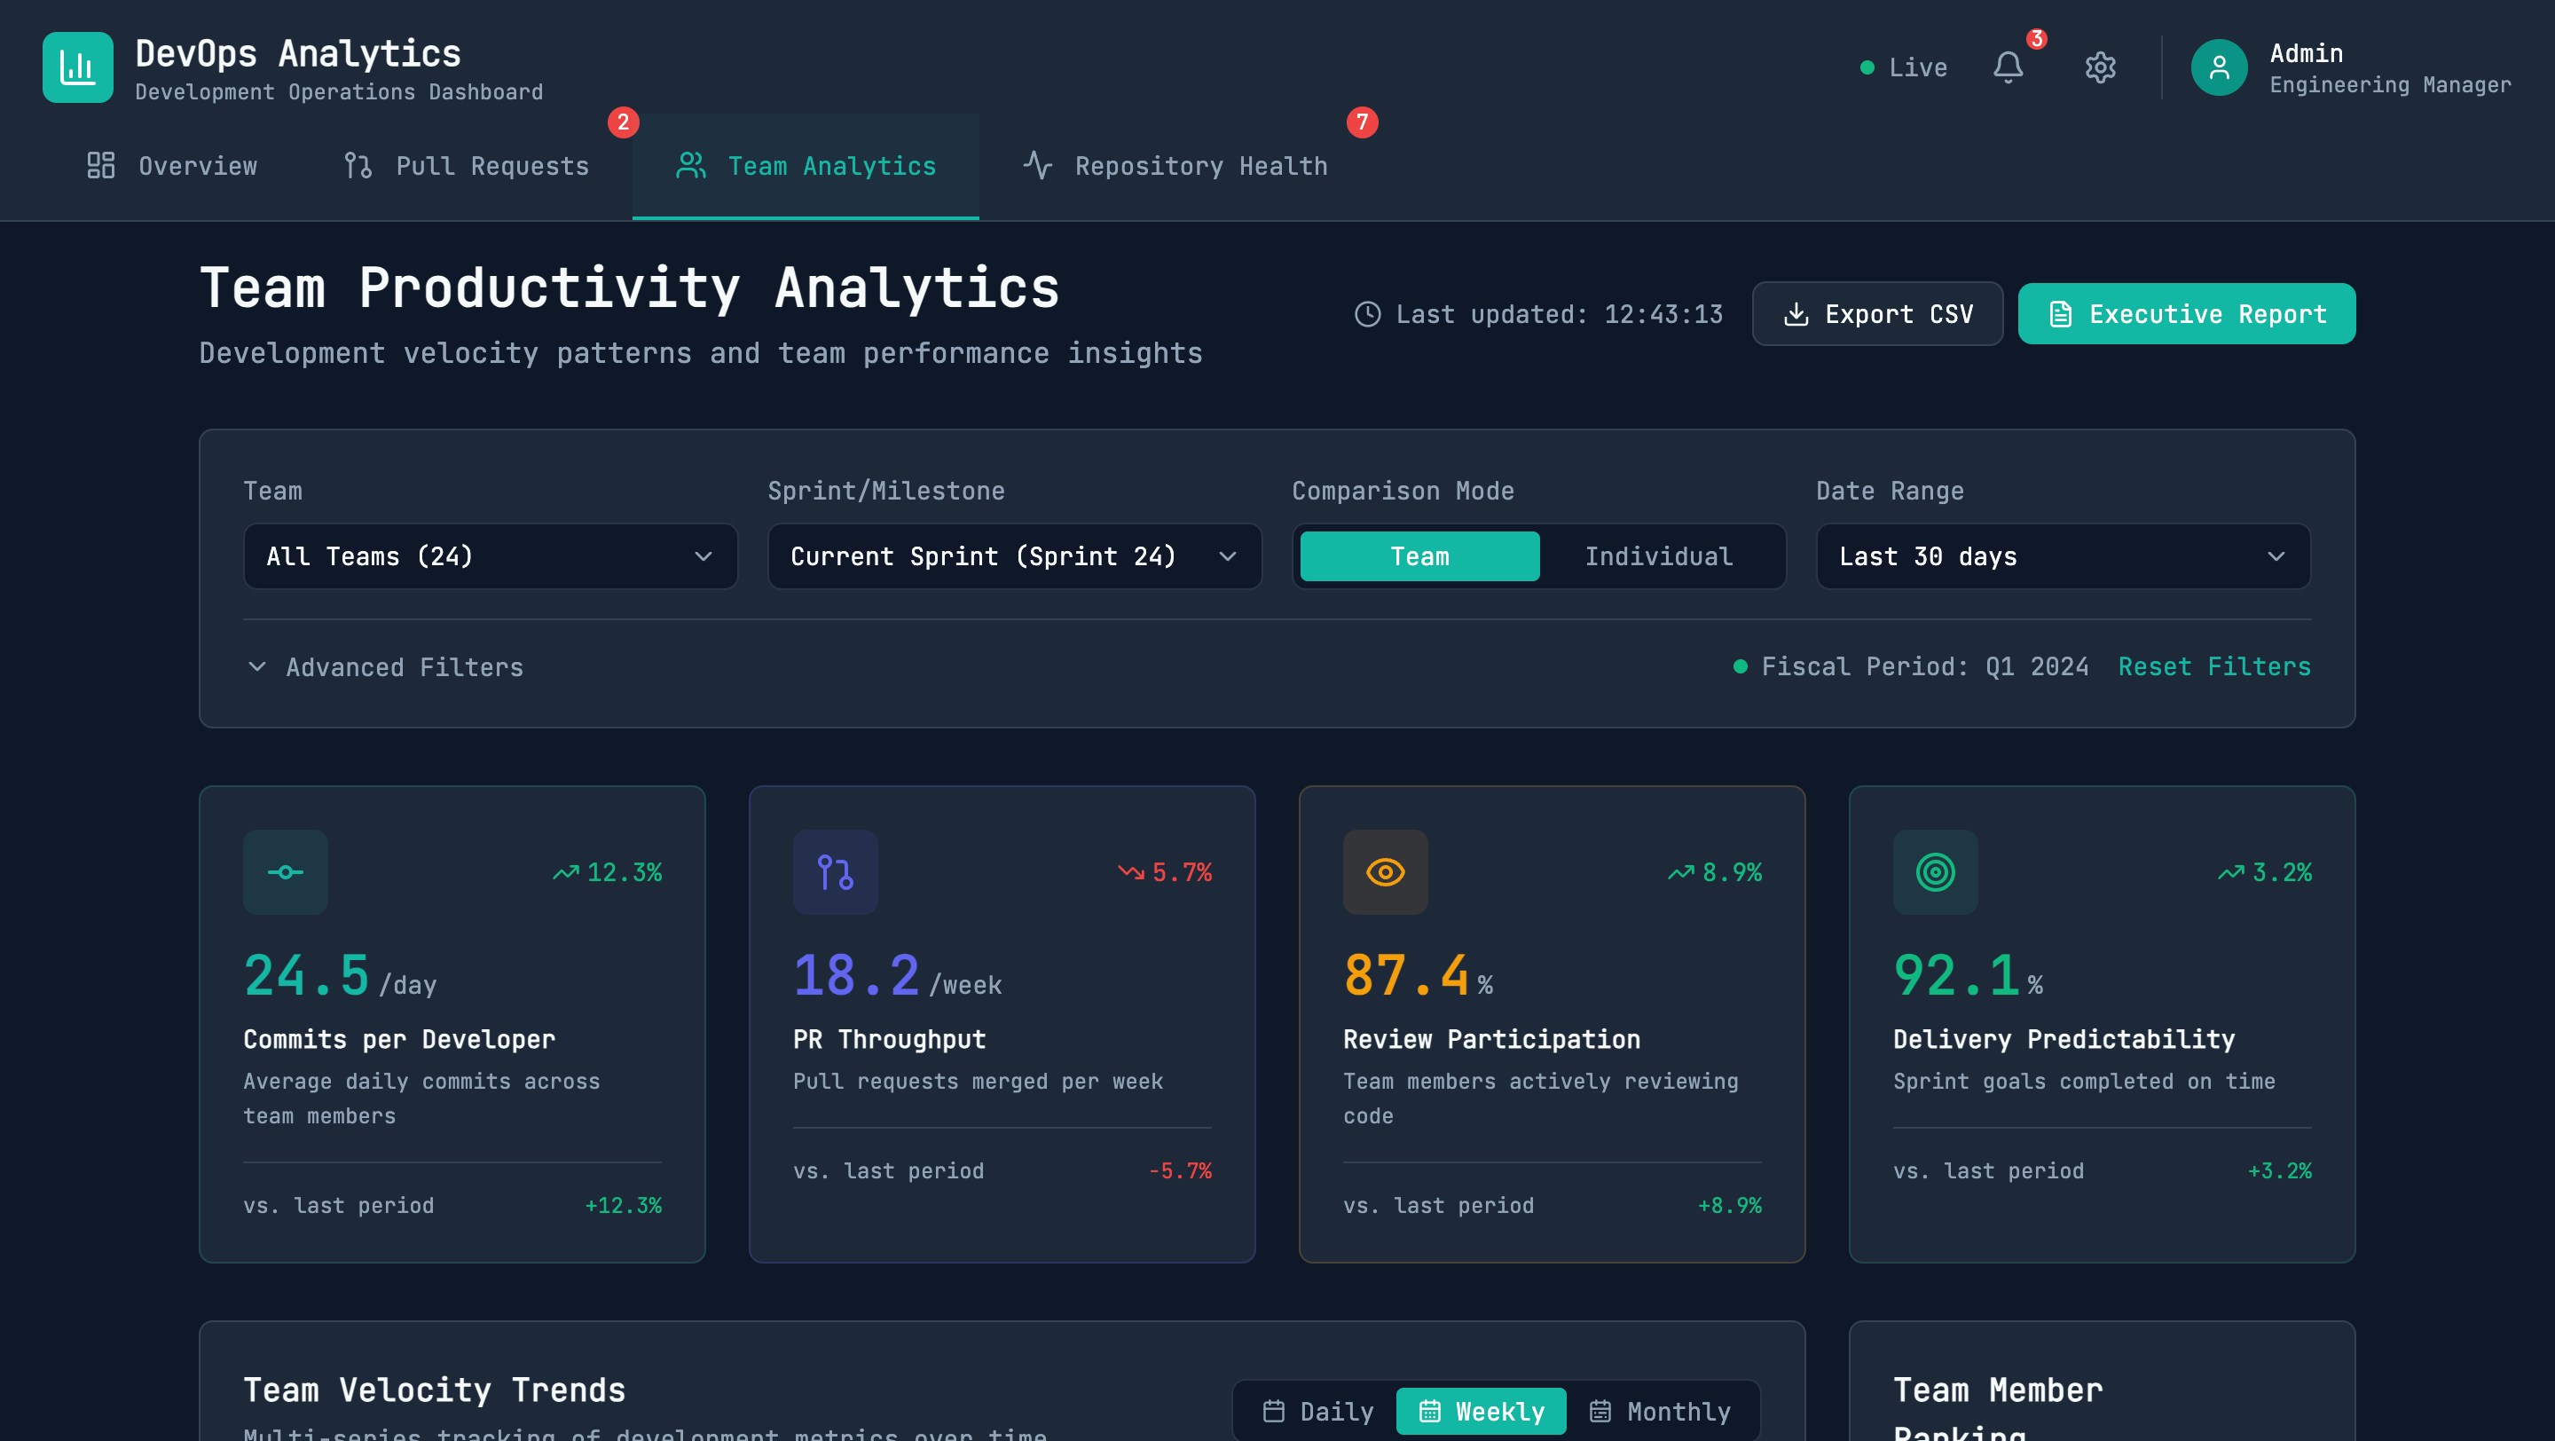This screenshot has width=2555, height=1441.
Task: Switch velocity trends to Monthly view
Action: tap(1662, 1410)
